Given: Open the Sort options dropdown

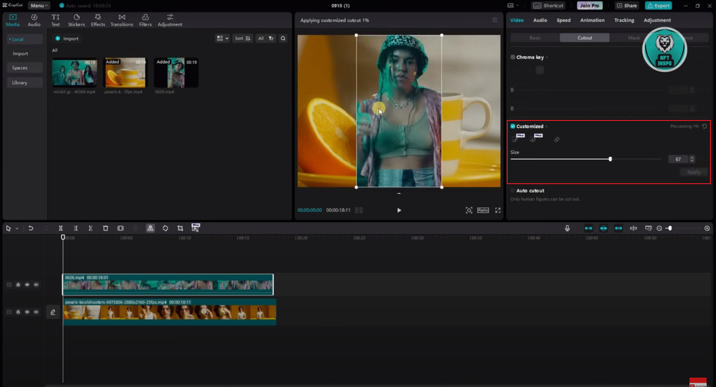Looking at the screenshot, I should point(242,39).
